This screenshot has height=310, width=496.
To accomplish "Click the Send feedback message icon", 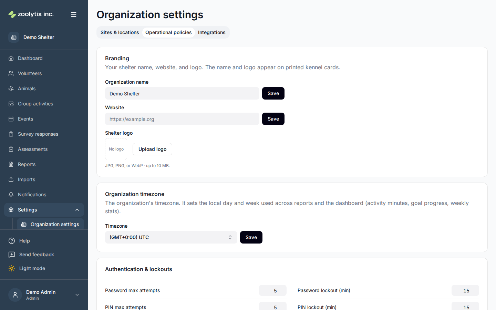I will (x=12, y=255).
